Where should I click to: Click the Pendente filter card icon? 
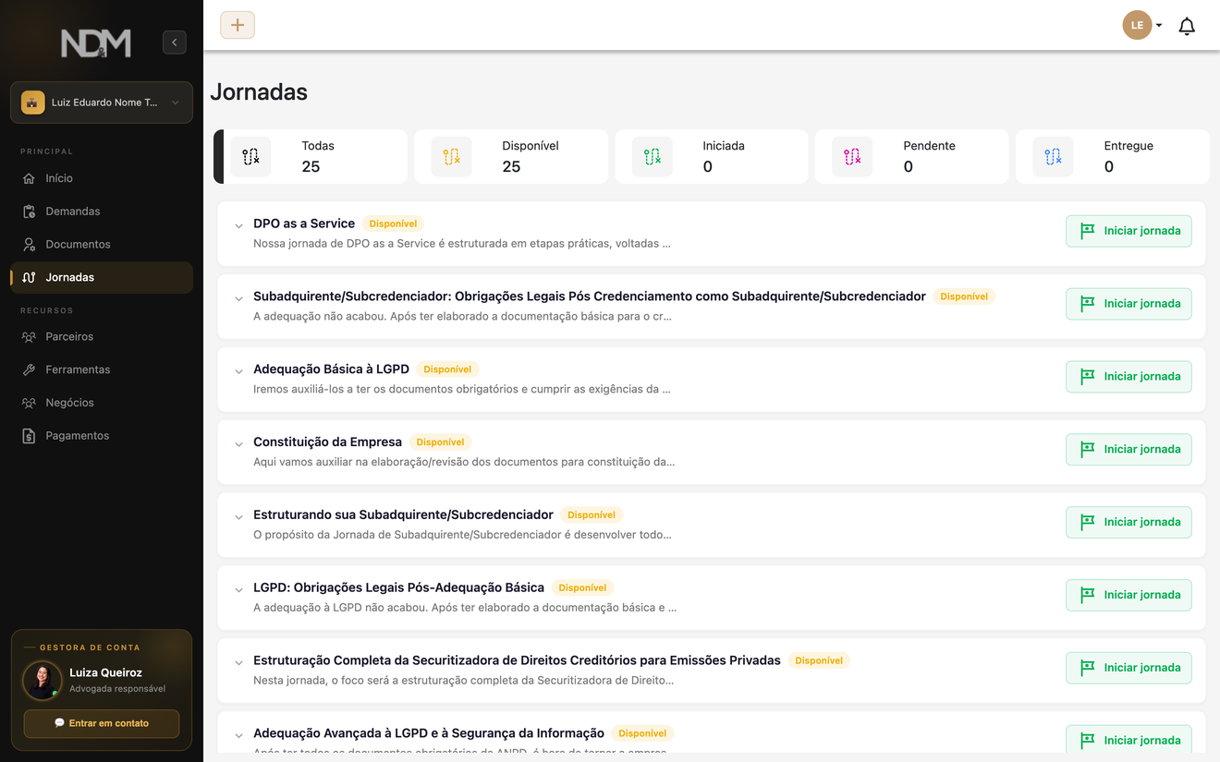(852, 156)
